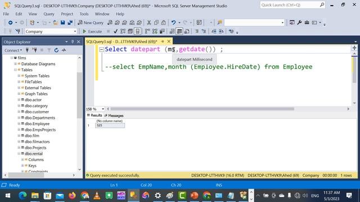This screenshot has height=202, width=360.
Task: Switch to the Results tab
Action: [x=94, y=116]
